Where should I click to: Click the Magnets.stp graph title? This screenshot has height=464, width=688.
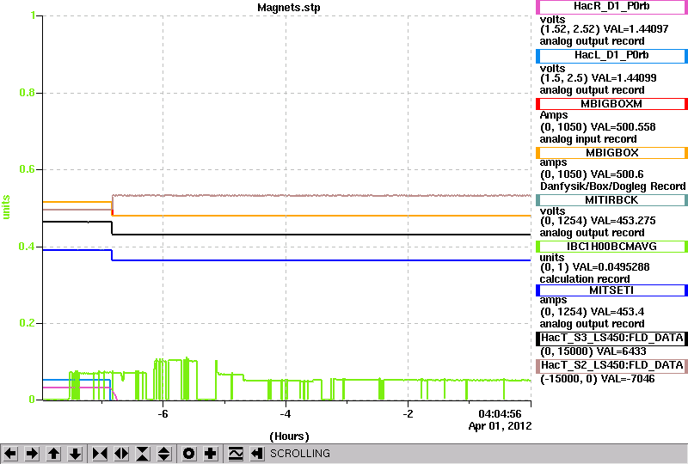click(x=289, y=8)
